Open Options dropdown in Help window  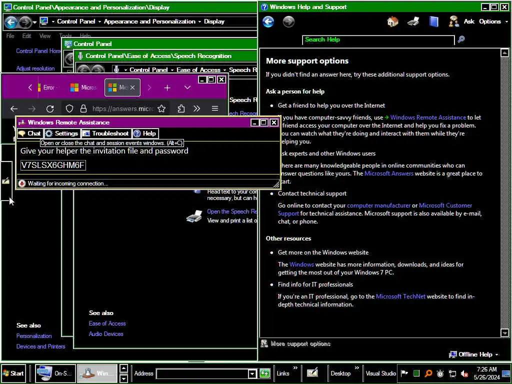tap(493, 21)
